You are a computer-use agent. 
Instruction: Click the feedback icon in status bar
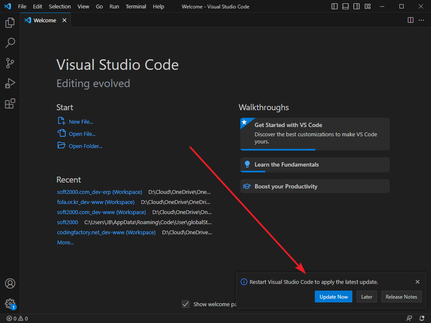coord(409,319)
